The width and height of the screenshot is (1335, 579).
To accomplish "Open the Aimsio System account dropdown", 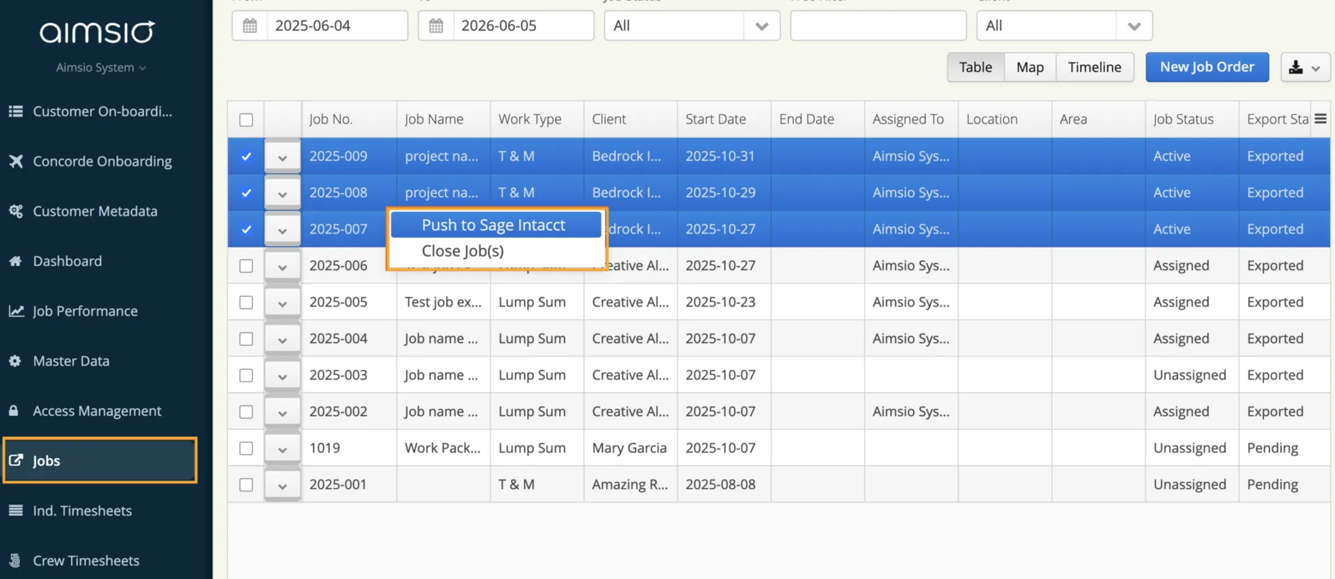I will [x=101, y=67].
